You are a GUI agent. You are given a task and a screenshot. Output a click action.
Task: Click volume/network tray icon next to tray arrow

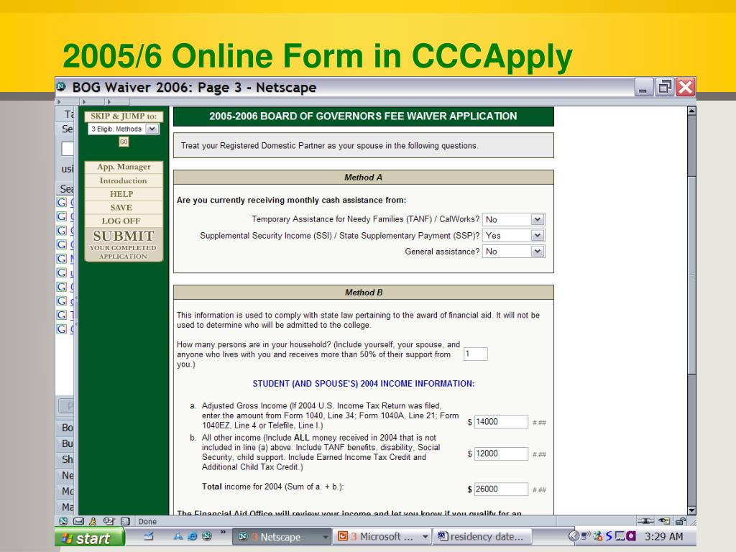click(586, 536)
